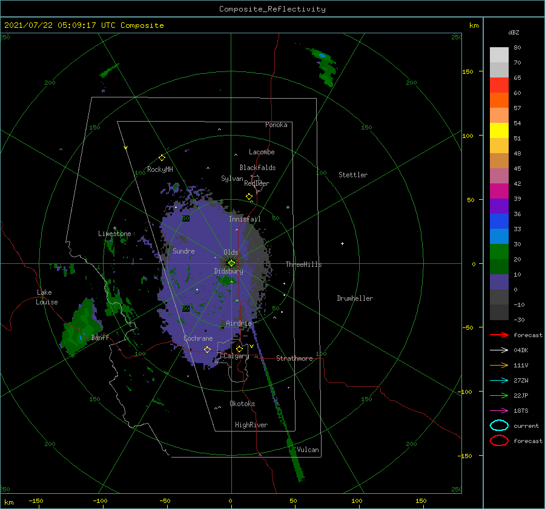Click the -30 dBZ scale value
Viewport: 545px width, 509px height.
pos(519,320)
